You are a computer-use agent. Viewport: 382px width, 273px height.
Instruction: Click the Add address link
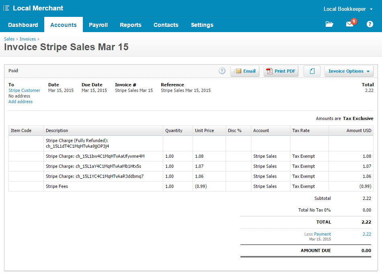click(21, 102)
